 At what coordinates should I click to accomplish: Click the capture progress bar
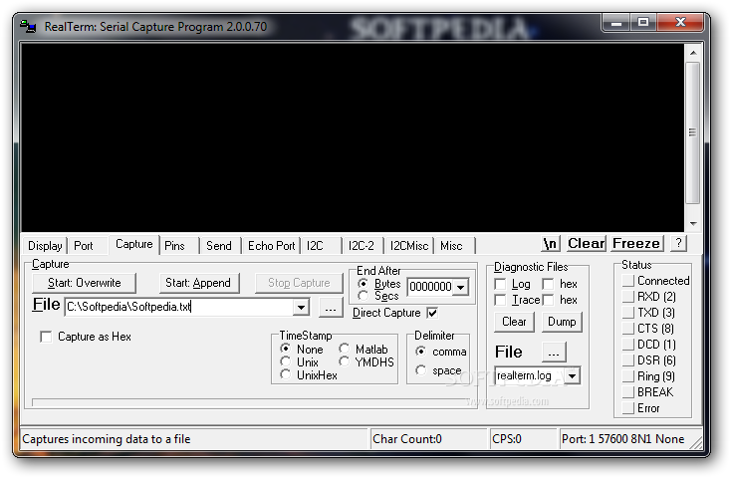tap(252, 402)
